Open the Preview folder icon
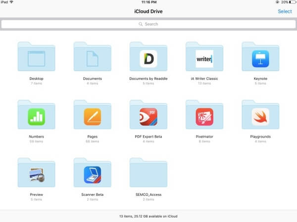 tap(36, 173)
